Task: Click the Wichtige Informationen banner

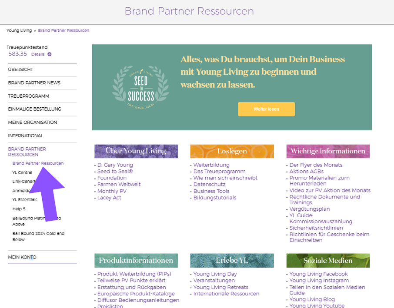Action: click(x=328, y=151)
